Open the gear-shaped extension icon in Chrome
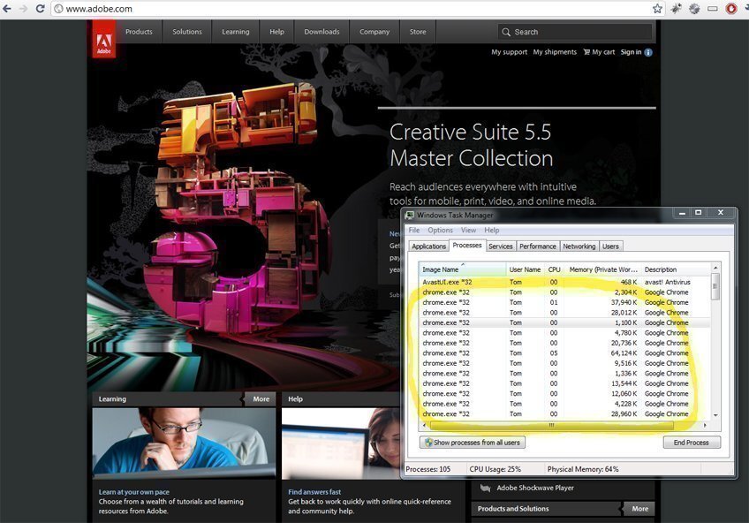Viewport: 749px width, 523px height. [694, 9]
